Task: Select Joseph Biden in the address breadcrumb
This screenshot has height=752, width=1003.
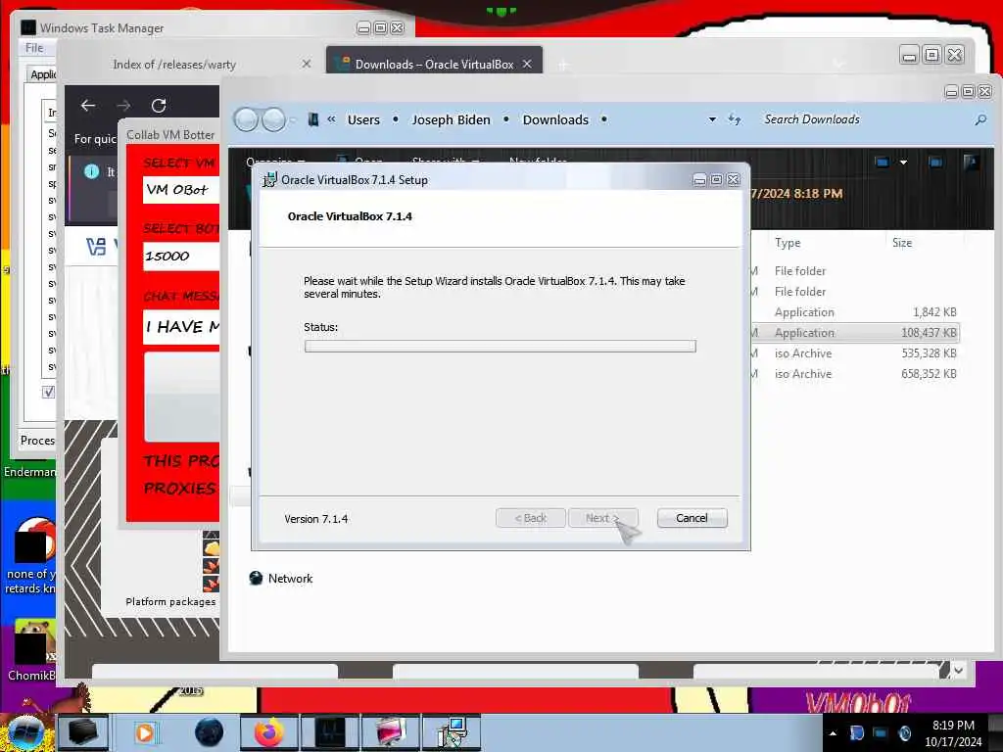Action: click(451, 119)
